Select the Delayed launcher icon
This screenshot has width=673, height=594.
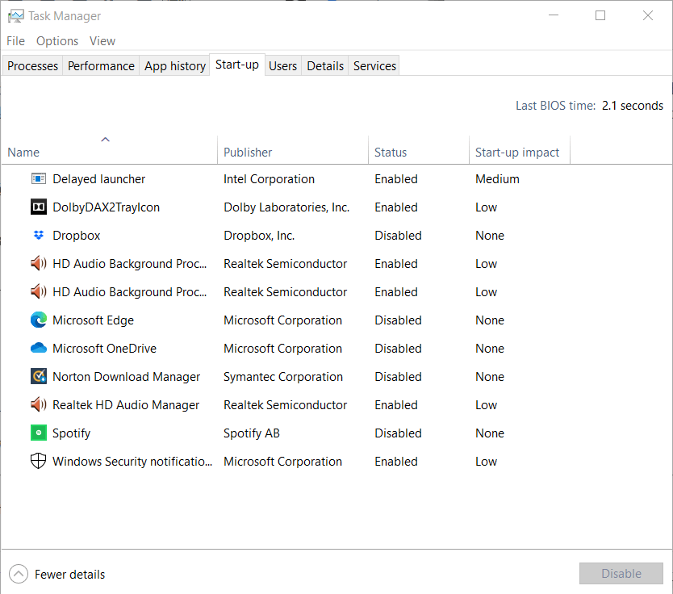point(39,178)
